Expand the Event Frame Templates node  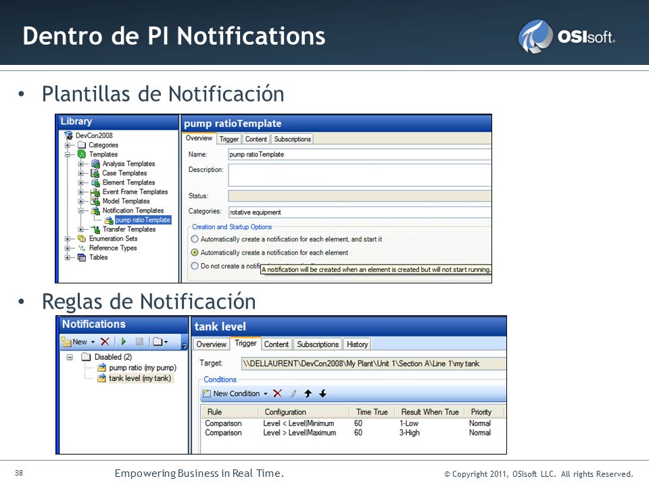click(81, 192)
